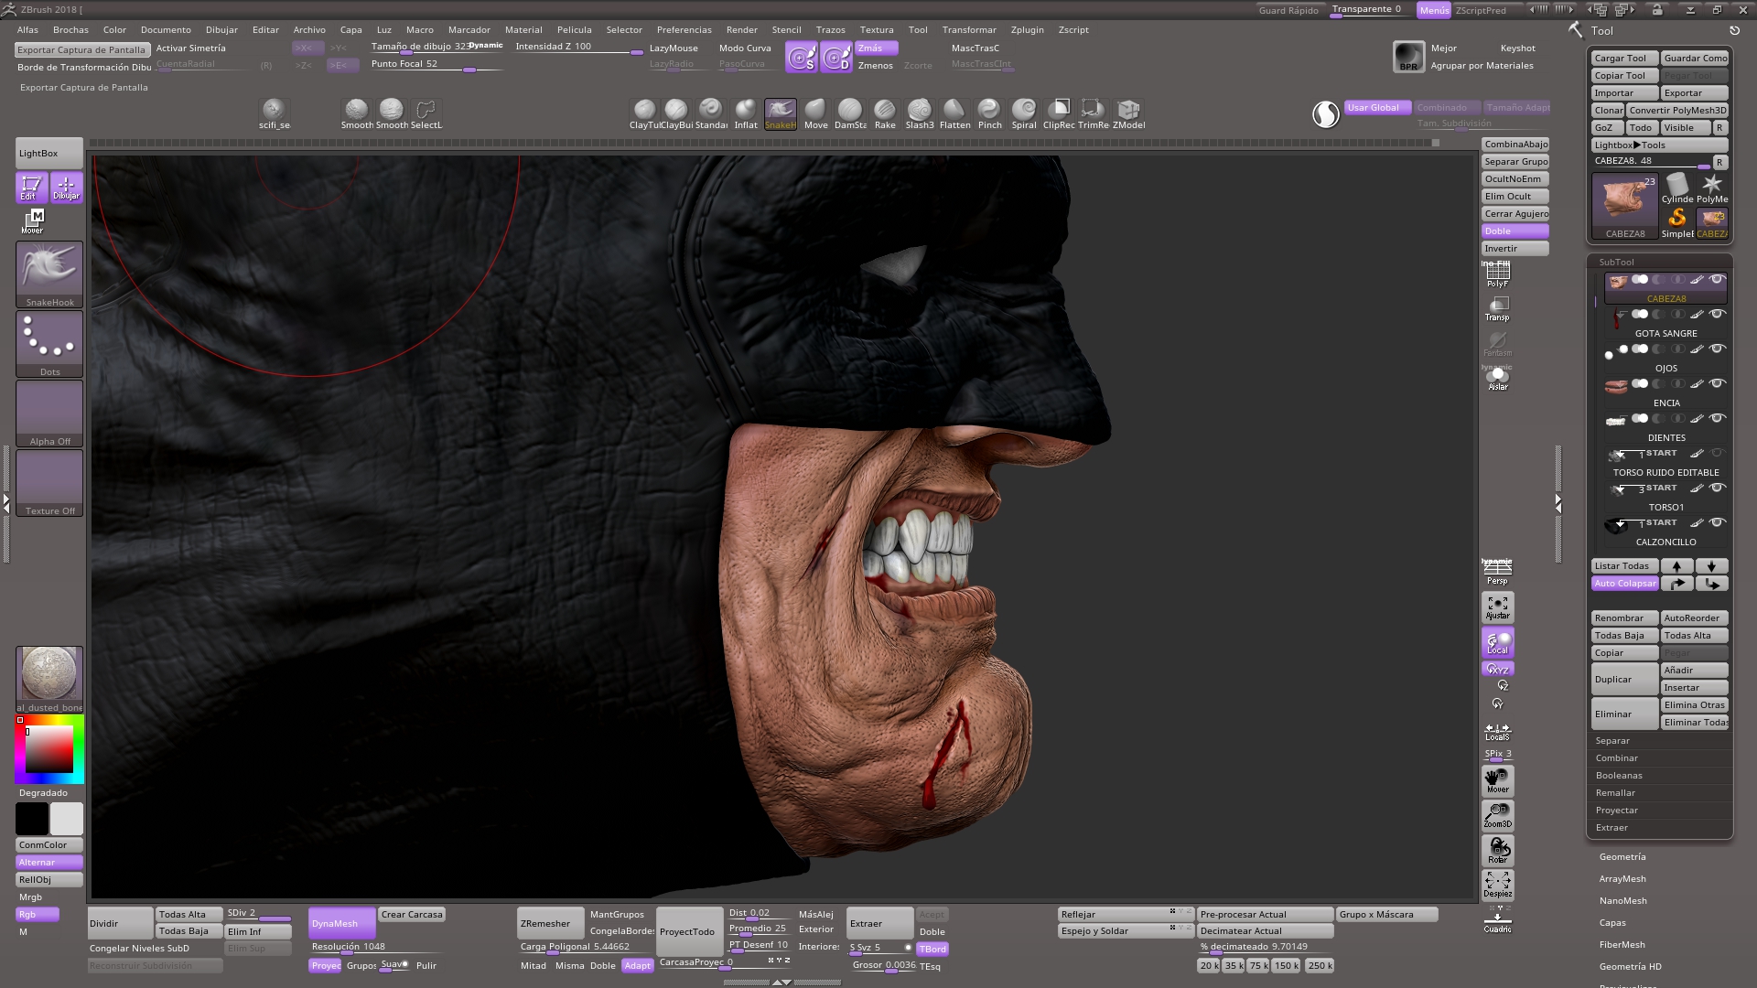Select the ClayBuildup brush icon
This screenshot has width=1757, height=988.
coord(676,113)
